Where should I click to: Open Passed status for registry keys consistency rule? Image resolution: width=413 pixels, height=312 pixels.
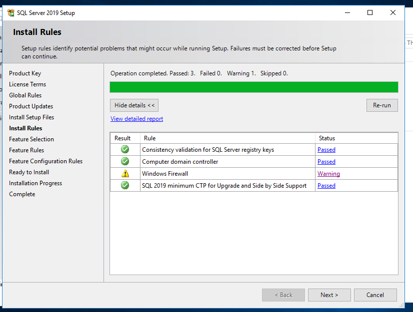[x=326, y=150]
